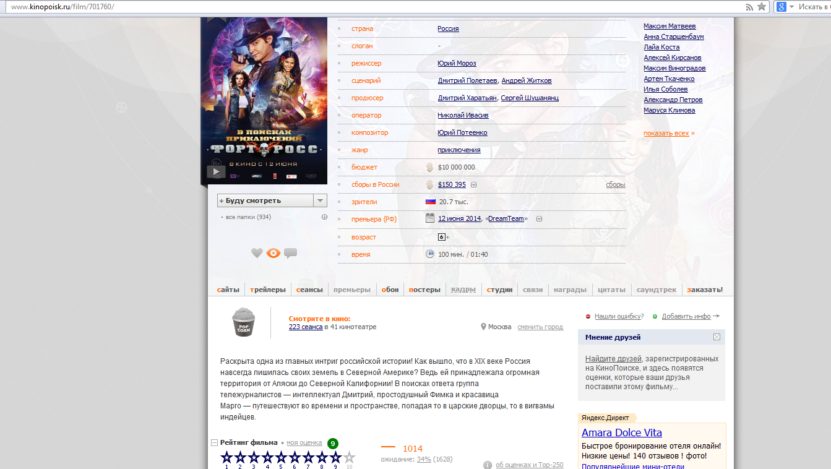Click все папки (934) link
831x469 pixels.
(x=248, y=217)
